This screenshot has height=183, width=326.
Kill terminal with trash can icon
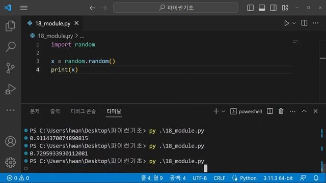tap(281, 111)
